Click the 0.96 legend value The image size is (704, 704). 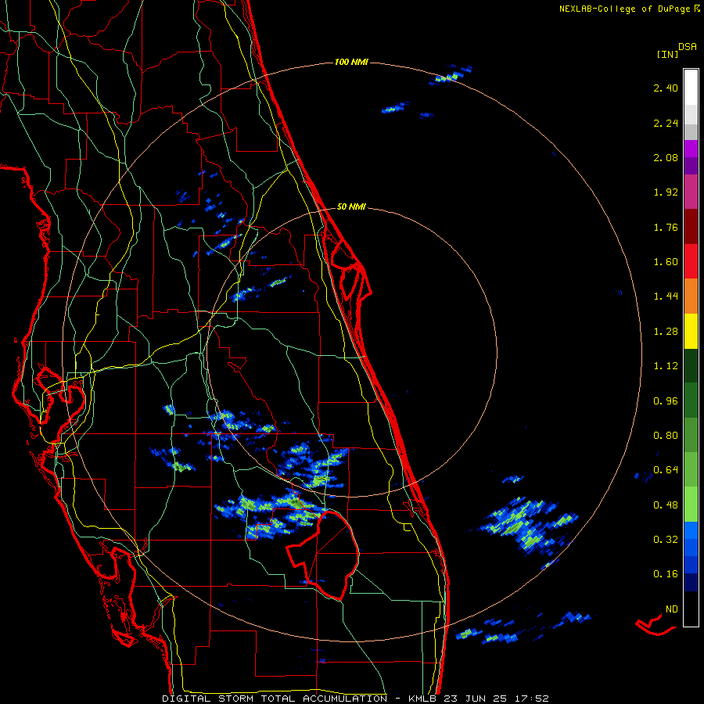(666, 401)
